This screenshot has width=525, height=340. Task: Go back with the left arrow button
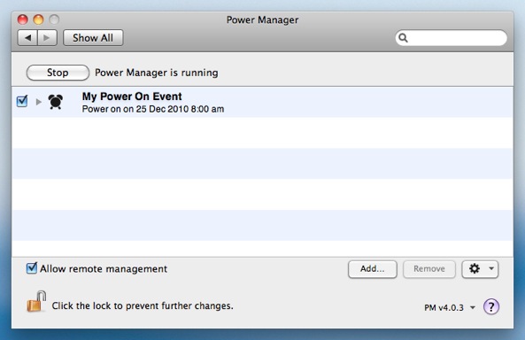point(27,38)
